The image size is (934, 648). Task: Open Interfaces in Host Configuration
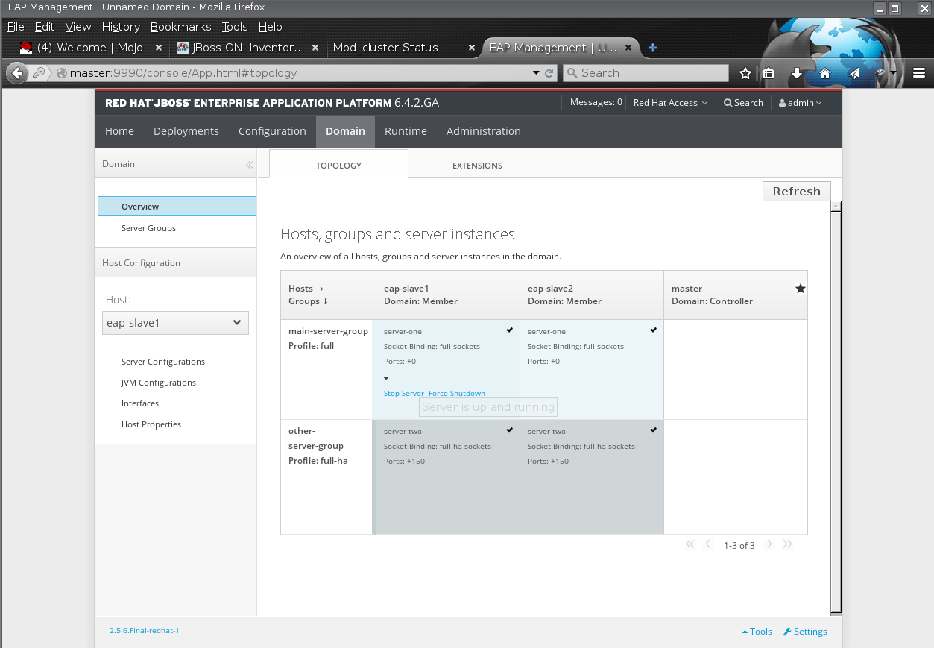point(140,403)
